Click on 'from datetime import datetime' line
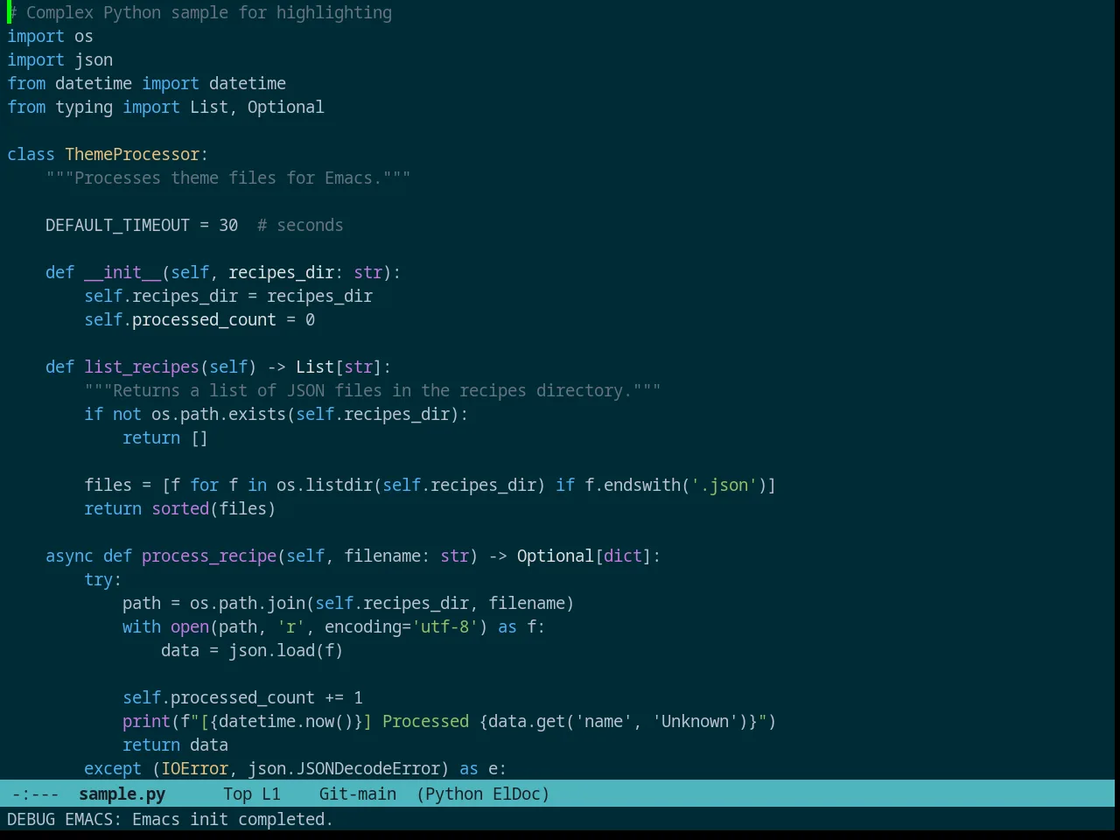 click(x=146, y=83)
